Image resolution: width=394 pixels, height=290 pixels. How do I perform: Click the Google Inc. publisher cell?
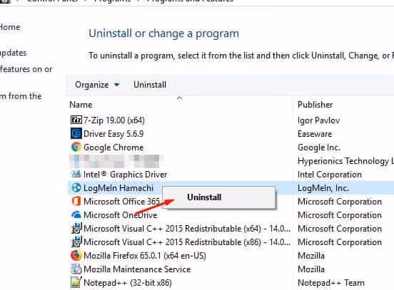tap(319, 147)
